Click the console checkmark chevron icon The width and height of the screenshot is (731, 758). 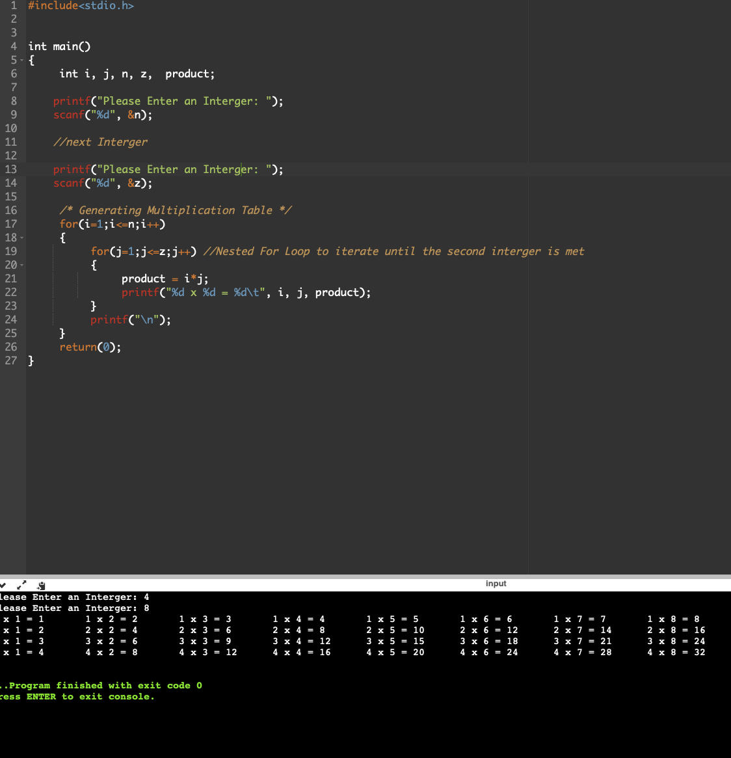[x=3, y=585]
